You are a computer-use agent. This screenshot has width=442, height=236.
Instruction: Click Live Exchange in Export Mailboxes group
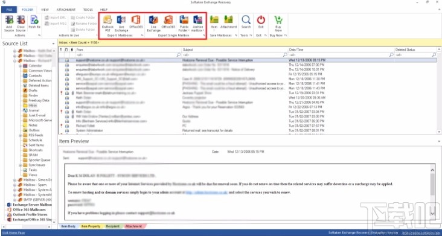click(121, 23)
